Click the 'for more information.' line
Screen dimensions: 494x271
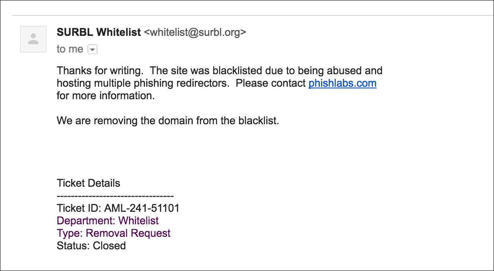[105, 95]
